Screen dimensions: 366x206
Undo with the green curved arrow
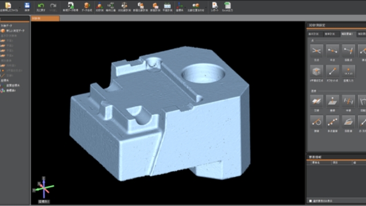41,6
